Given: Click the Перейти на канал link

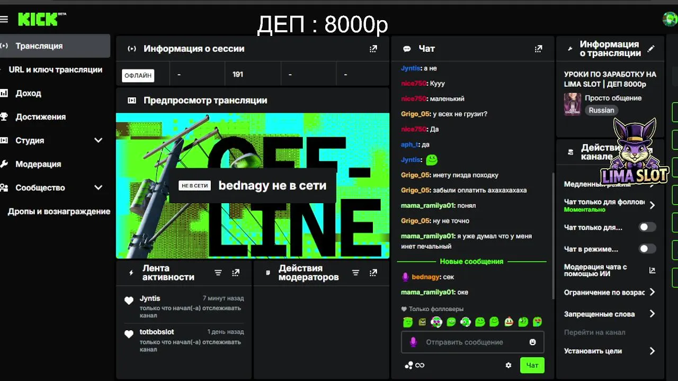Looking at the screenshot, I should coord(594,332).
